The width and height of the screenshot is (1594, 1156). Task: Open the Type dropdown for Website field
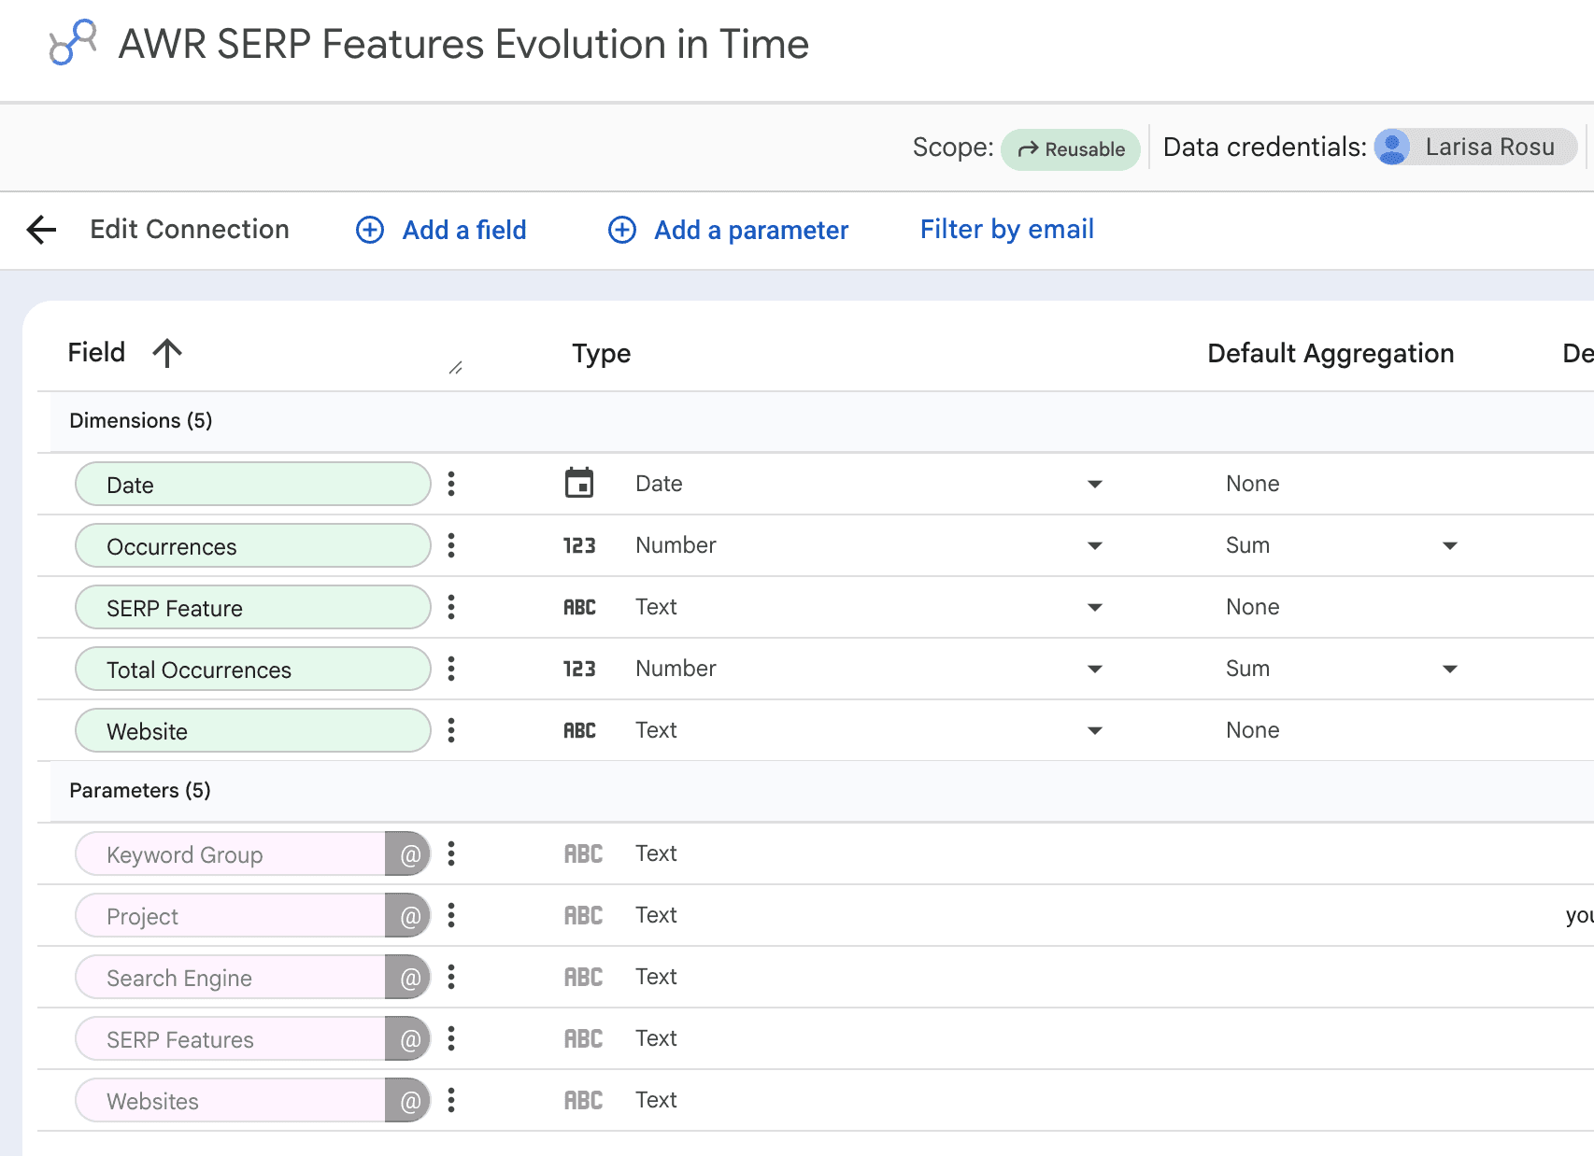click(1095, 730)
